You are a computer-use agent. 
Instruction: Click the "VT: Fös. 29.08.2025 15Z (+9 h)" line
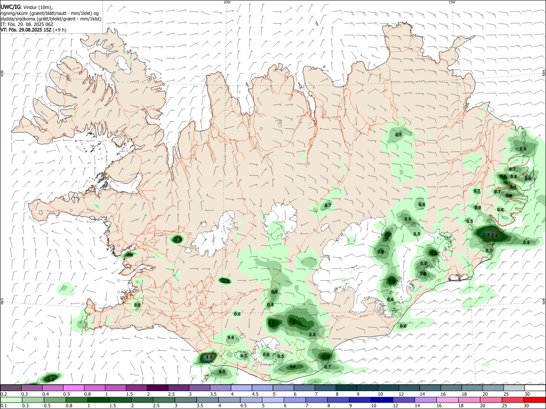(33, 30)
